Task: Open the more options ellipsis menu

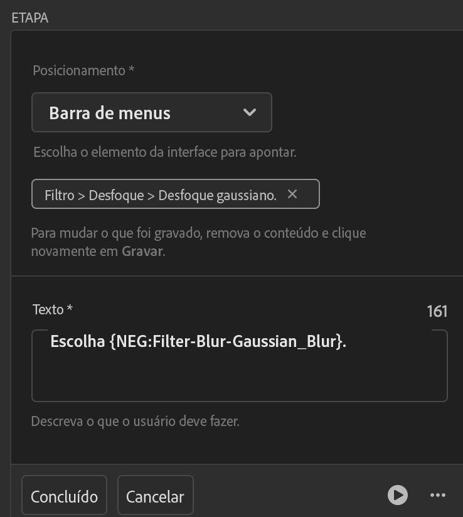Action: (x=437, y=495)
